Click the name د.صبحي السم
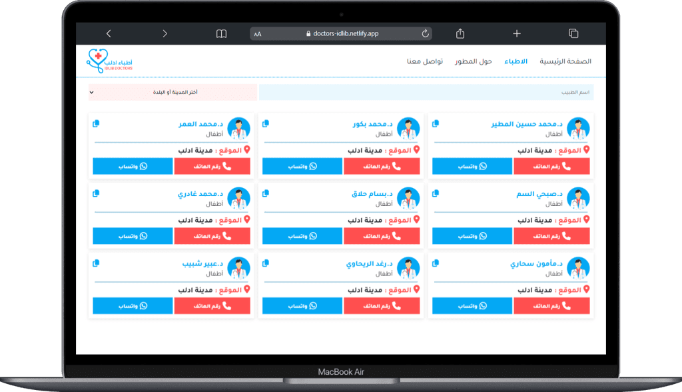The height and width of the screenshot is (392, 682). coord(539,194)
